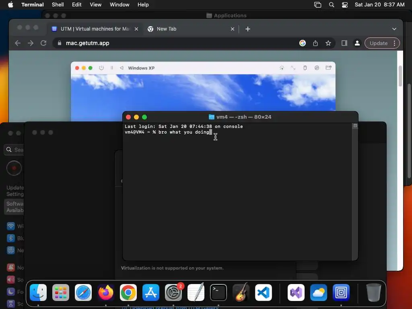Open the View menu
The height and width of the screenshot is (309, 412).
96,5
